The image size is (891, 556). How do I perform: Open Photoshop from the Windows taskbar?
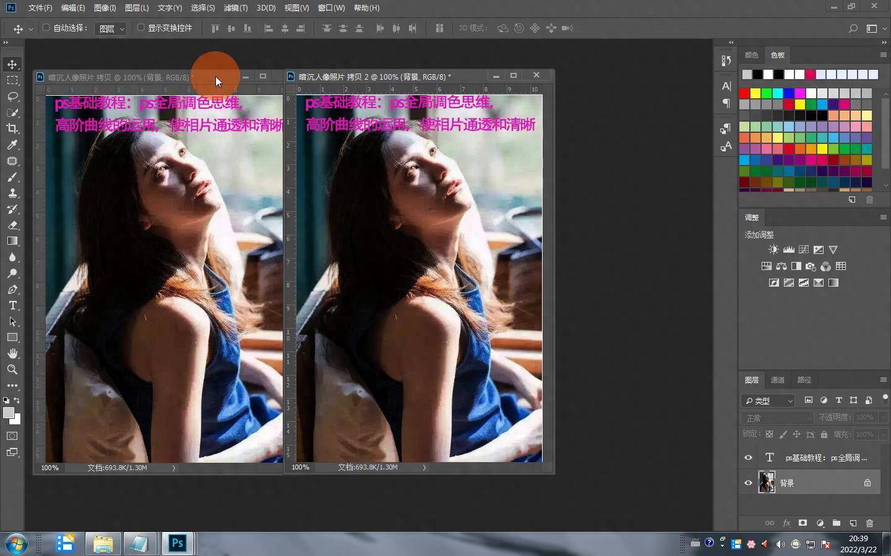178,544
